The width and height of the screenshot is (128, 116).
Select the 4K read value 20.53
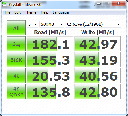coord(50,75)
